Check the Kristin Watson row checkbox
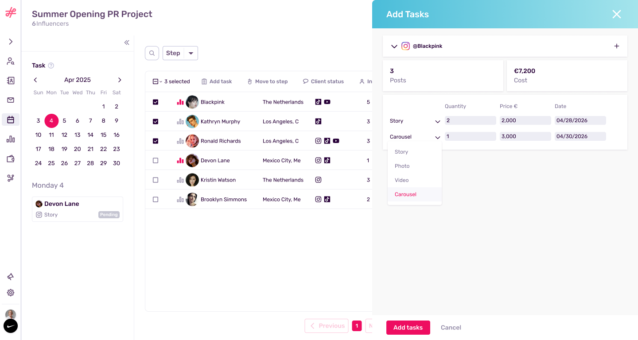The image size is (638, 340). 156,180
